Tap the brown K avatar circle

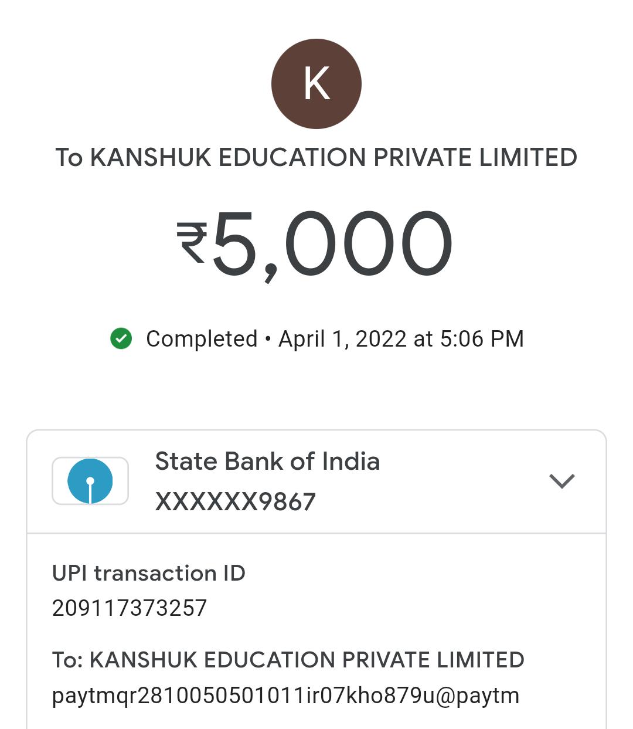(316, 84)
